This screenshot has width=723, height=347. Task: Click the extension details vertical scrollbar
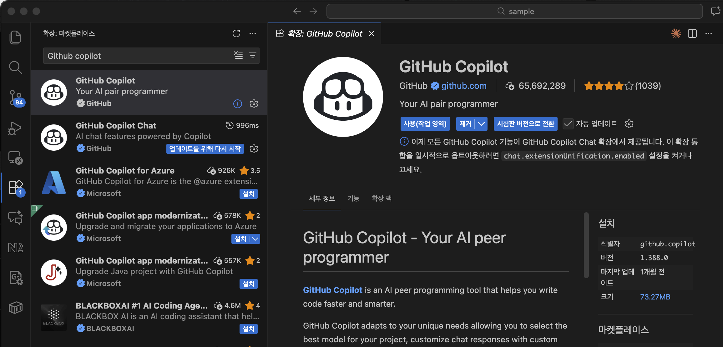586,245
